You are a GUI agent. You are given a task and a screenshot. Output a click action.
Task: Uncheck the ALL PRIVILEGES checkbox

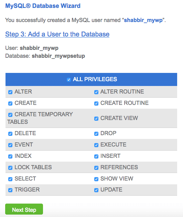click(x=69, y=80)
